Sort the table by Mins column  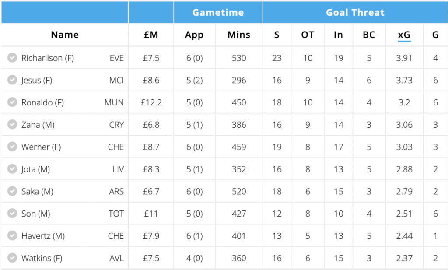[x=239, y=35]
